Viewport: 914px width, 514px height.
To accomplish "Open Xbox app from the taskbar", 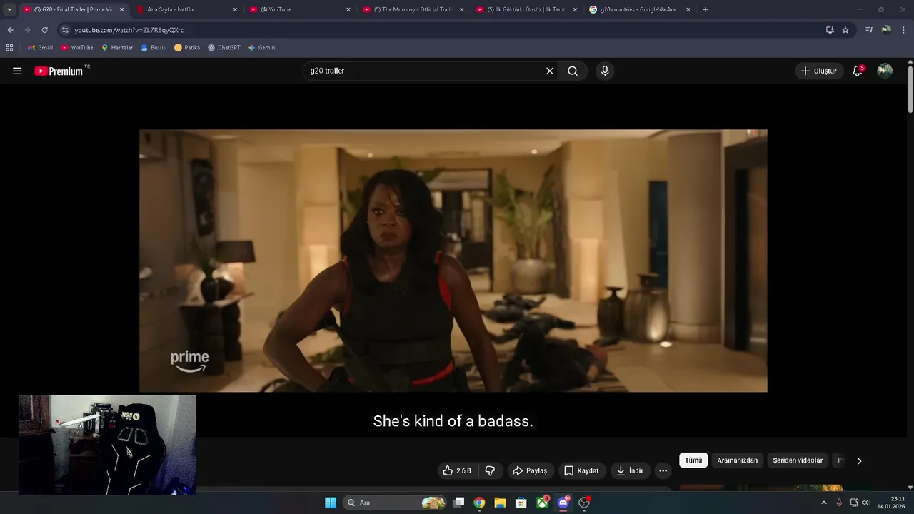I will point(543,503).
